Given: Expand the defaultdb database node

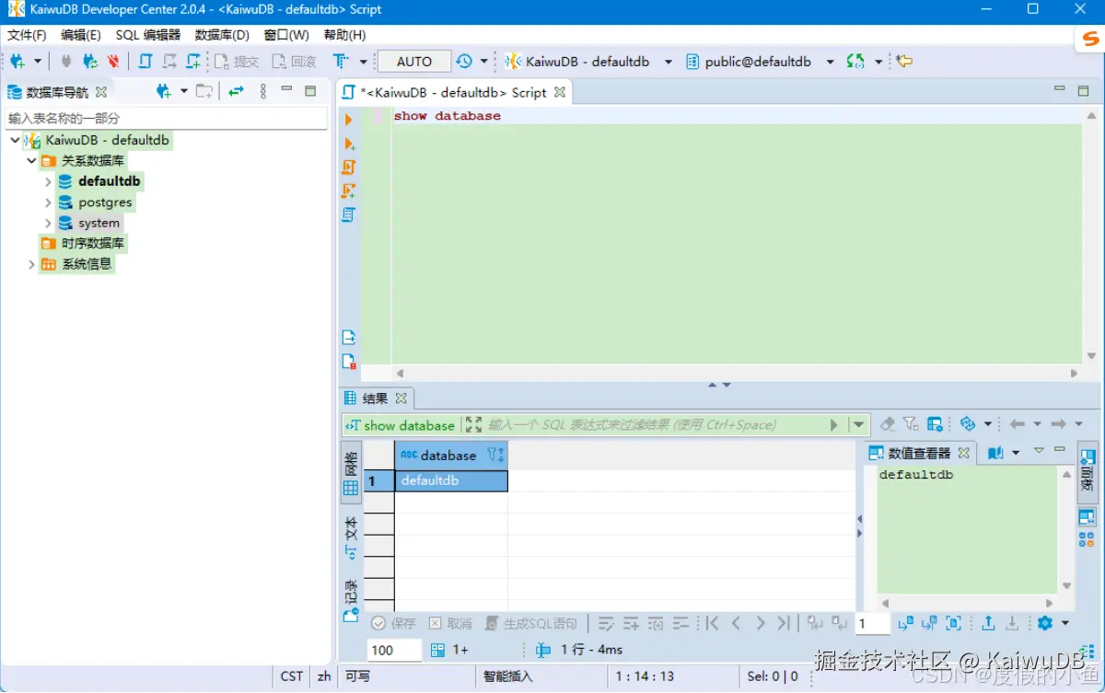Looking at the screenshot, I should coord(48,181).
